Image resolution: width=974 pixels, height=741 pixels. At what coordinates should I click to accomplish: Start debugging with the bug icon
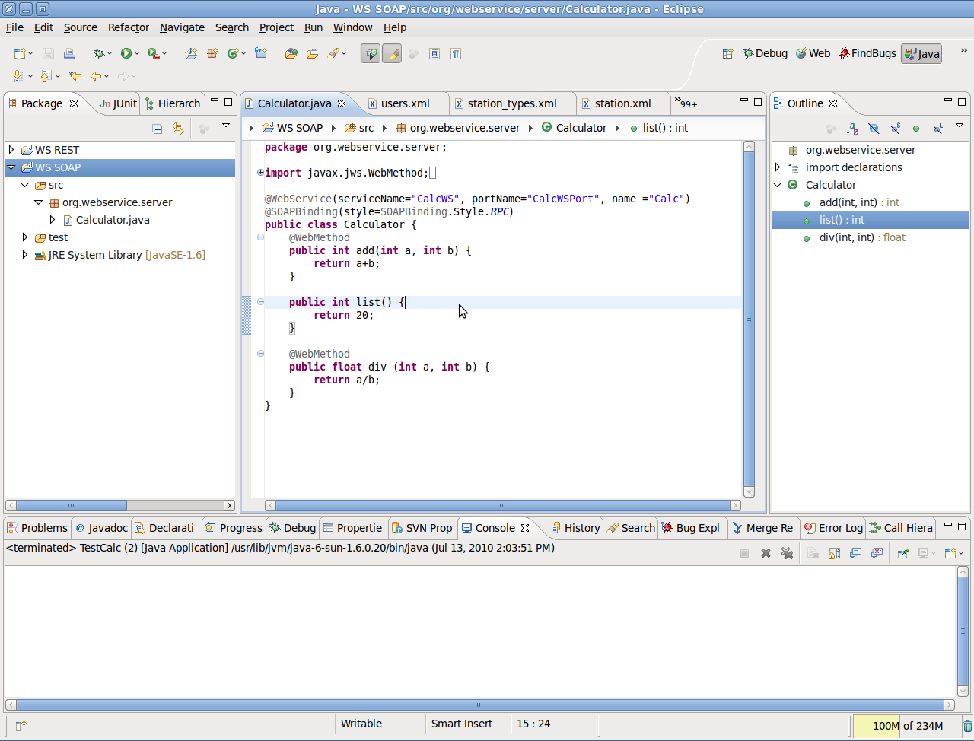pyautogui.click(x=99, y=53)
